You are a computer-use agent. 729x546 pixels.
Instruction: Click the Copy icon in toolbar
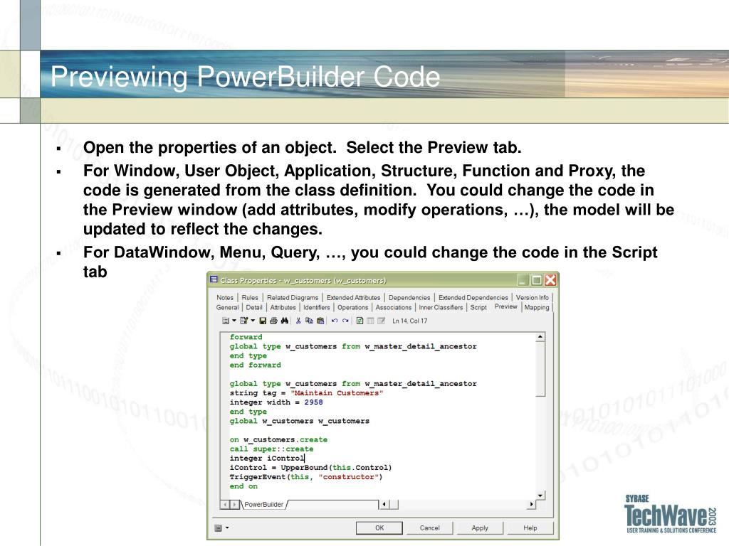(x=309, y=321)
